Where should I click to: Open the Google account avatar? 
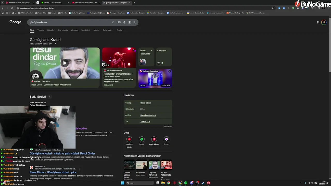pyautogui.click(x=324, y=22)
